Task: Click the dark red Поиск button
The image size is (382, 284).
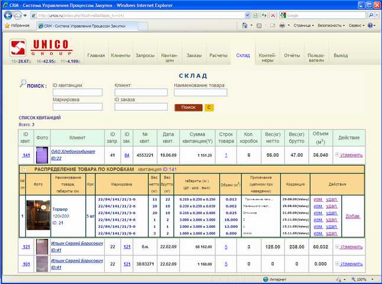Action: 188,107
